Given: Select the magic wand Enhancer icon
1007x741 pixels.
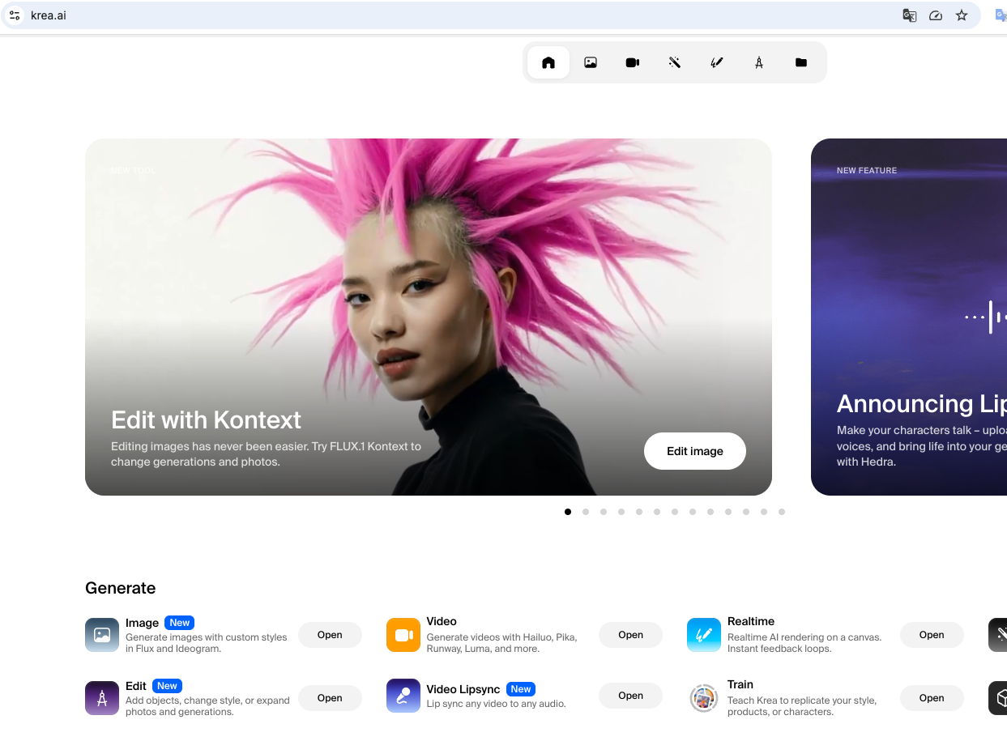Looking at the screenshot, I should 675,62.
